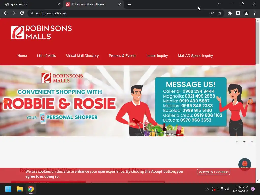
Task: Select the second carousel dot
Action: tap(245, 142)
